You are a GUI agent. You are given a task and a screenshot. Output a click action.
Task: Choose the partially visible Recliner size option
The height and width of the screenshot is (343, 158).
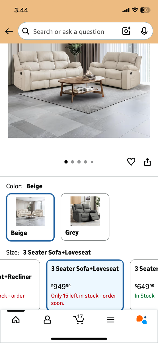tap(20, 285)
